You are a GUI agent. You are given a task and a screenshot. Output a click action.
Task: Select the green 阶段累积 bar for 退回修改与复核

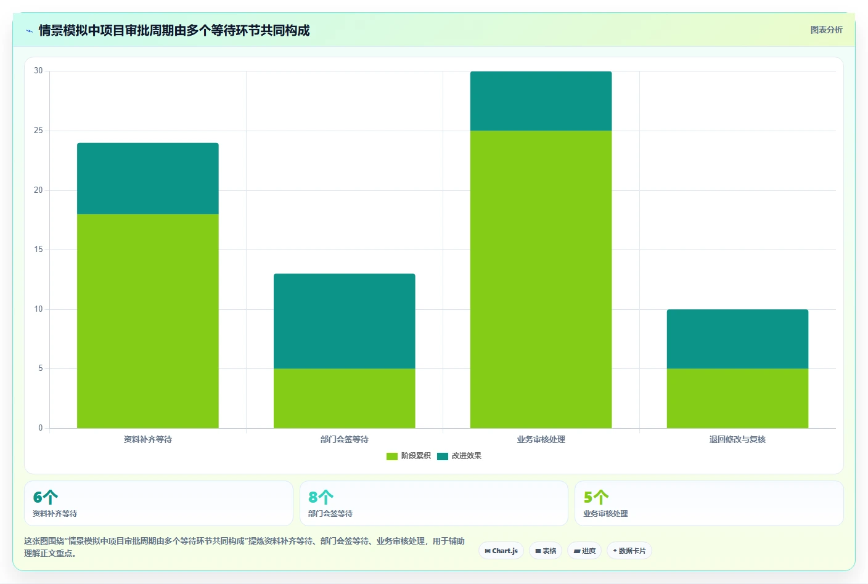[737, 399]
